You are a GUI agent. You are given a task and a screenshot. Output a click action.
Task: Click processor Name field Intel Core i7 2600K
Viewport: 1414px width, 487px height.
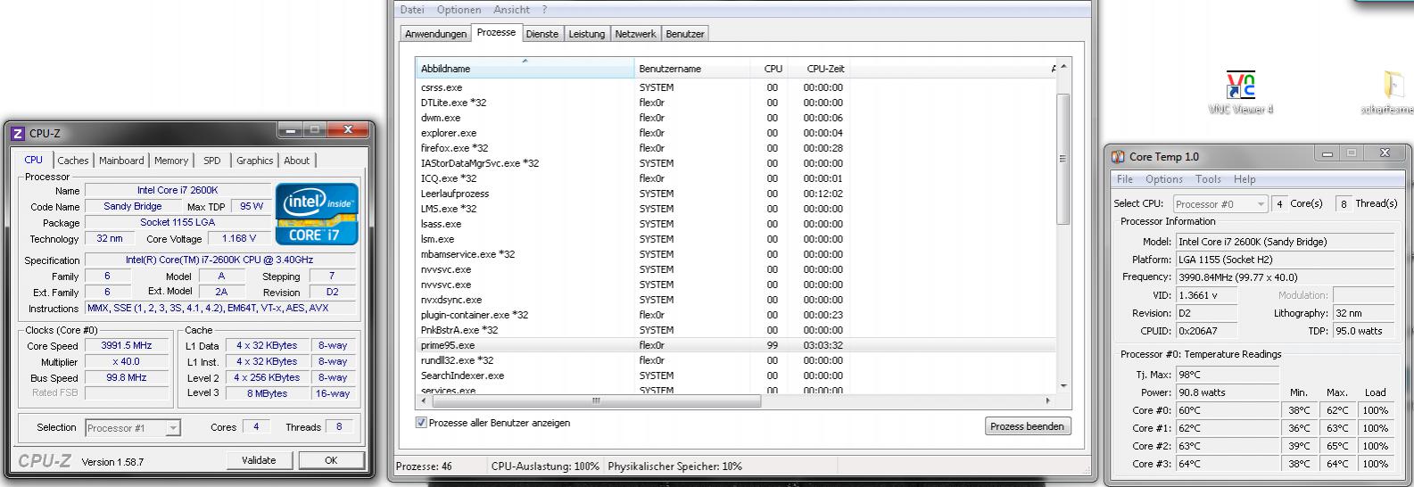177,191
